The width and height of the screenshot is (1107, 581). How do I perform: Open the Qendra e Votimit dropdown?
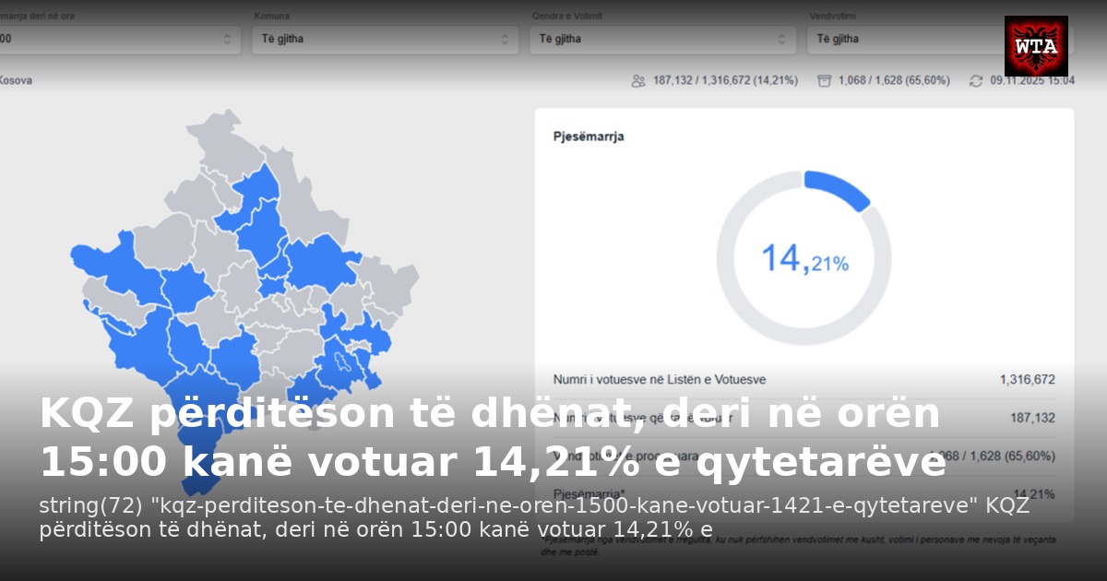pos(660,39)
